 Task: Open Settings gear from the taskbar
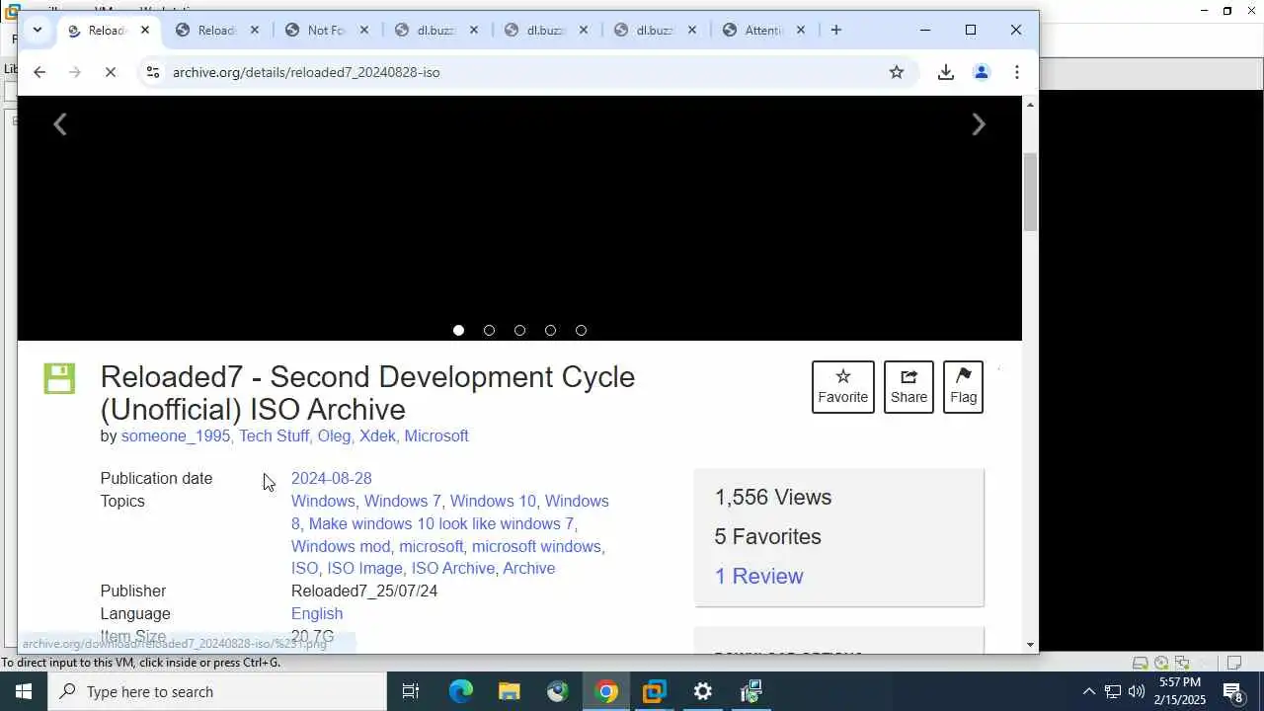point(703,691)
